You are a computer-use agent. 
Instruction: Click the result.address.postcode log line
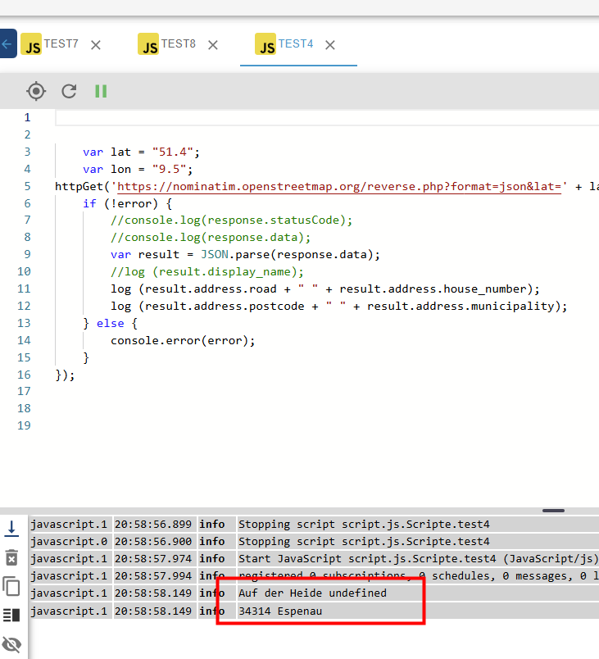[x=339, y=307]
